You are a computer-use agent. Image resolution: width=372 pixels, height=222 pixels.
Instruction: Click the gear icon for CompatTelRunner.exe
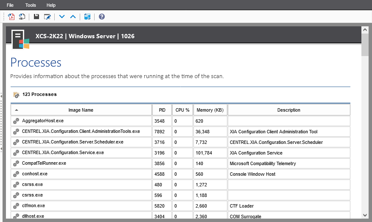coord(16,163)
